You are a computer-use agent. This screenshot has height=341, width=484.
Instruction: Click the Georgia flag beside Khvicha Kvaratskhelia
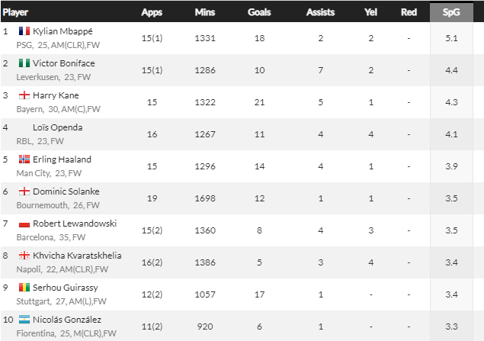24,256
